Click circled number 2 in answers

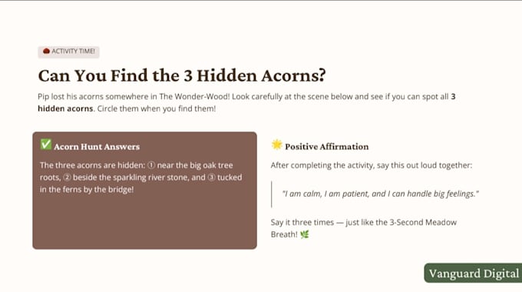point(67,178)
